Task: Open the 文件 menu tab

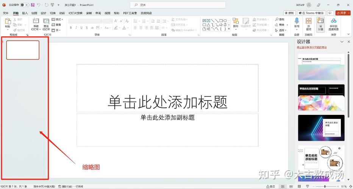Action: (6, 13)
